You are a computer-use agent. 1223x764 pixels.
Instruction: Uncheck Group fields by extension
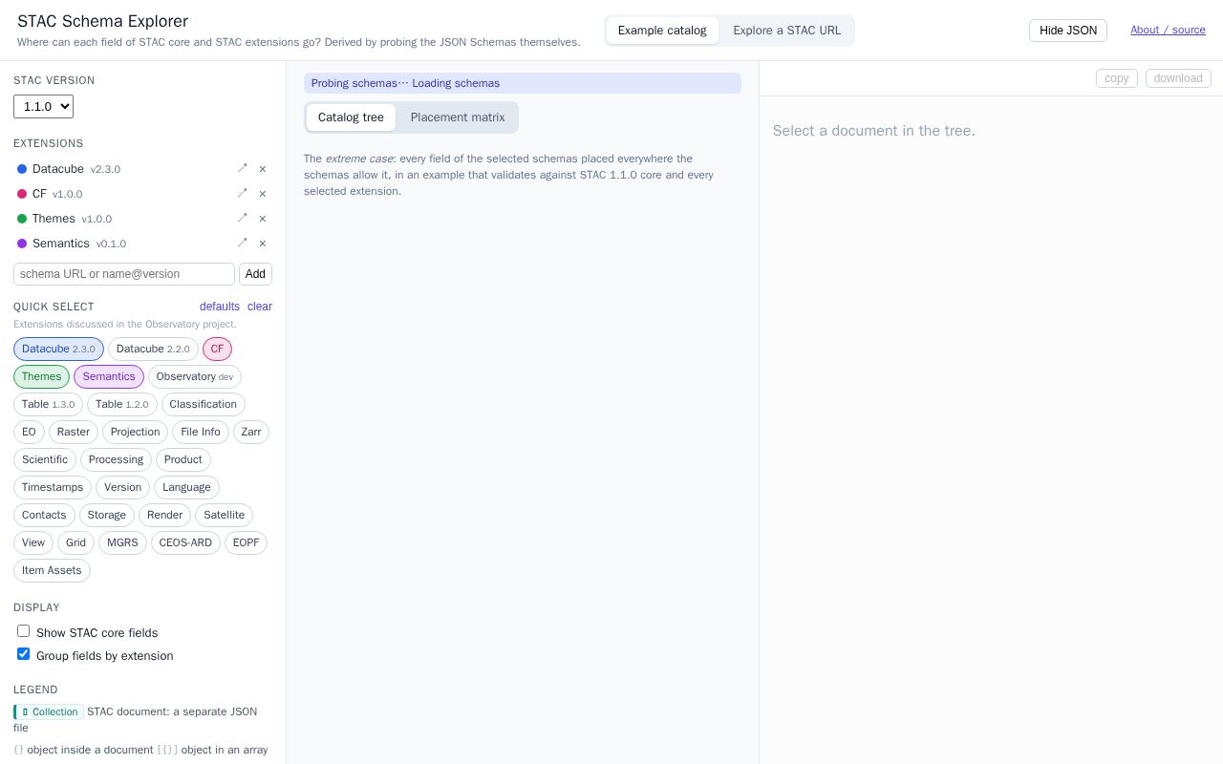[23, 654]
